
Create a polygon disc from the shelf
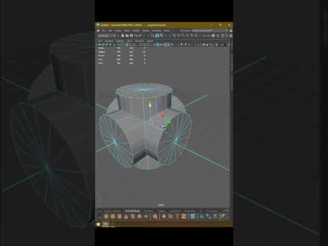(146, 216)
